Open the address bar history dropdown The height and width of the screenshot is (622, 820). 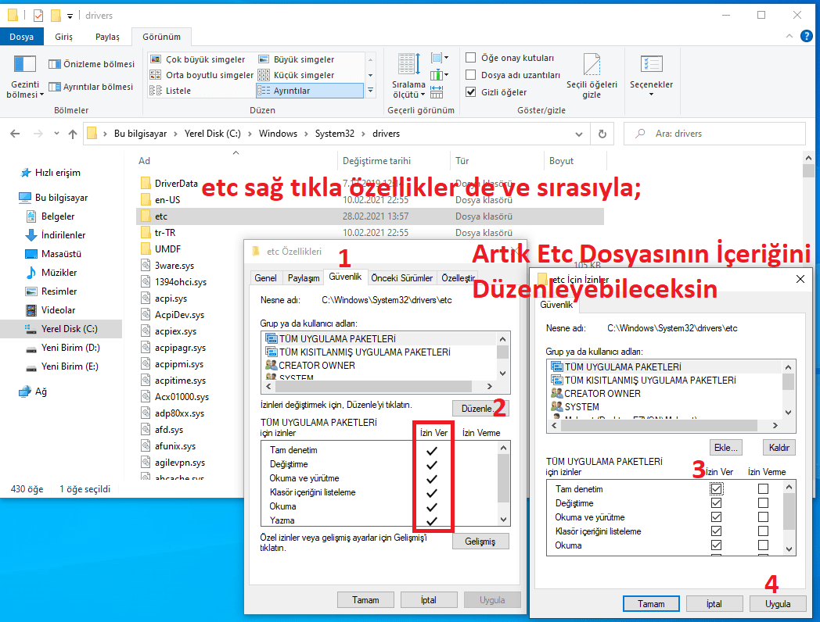click(x=579, y=134)
